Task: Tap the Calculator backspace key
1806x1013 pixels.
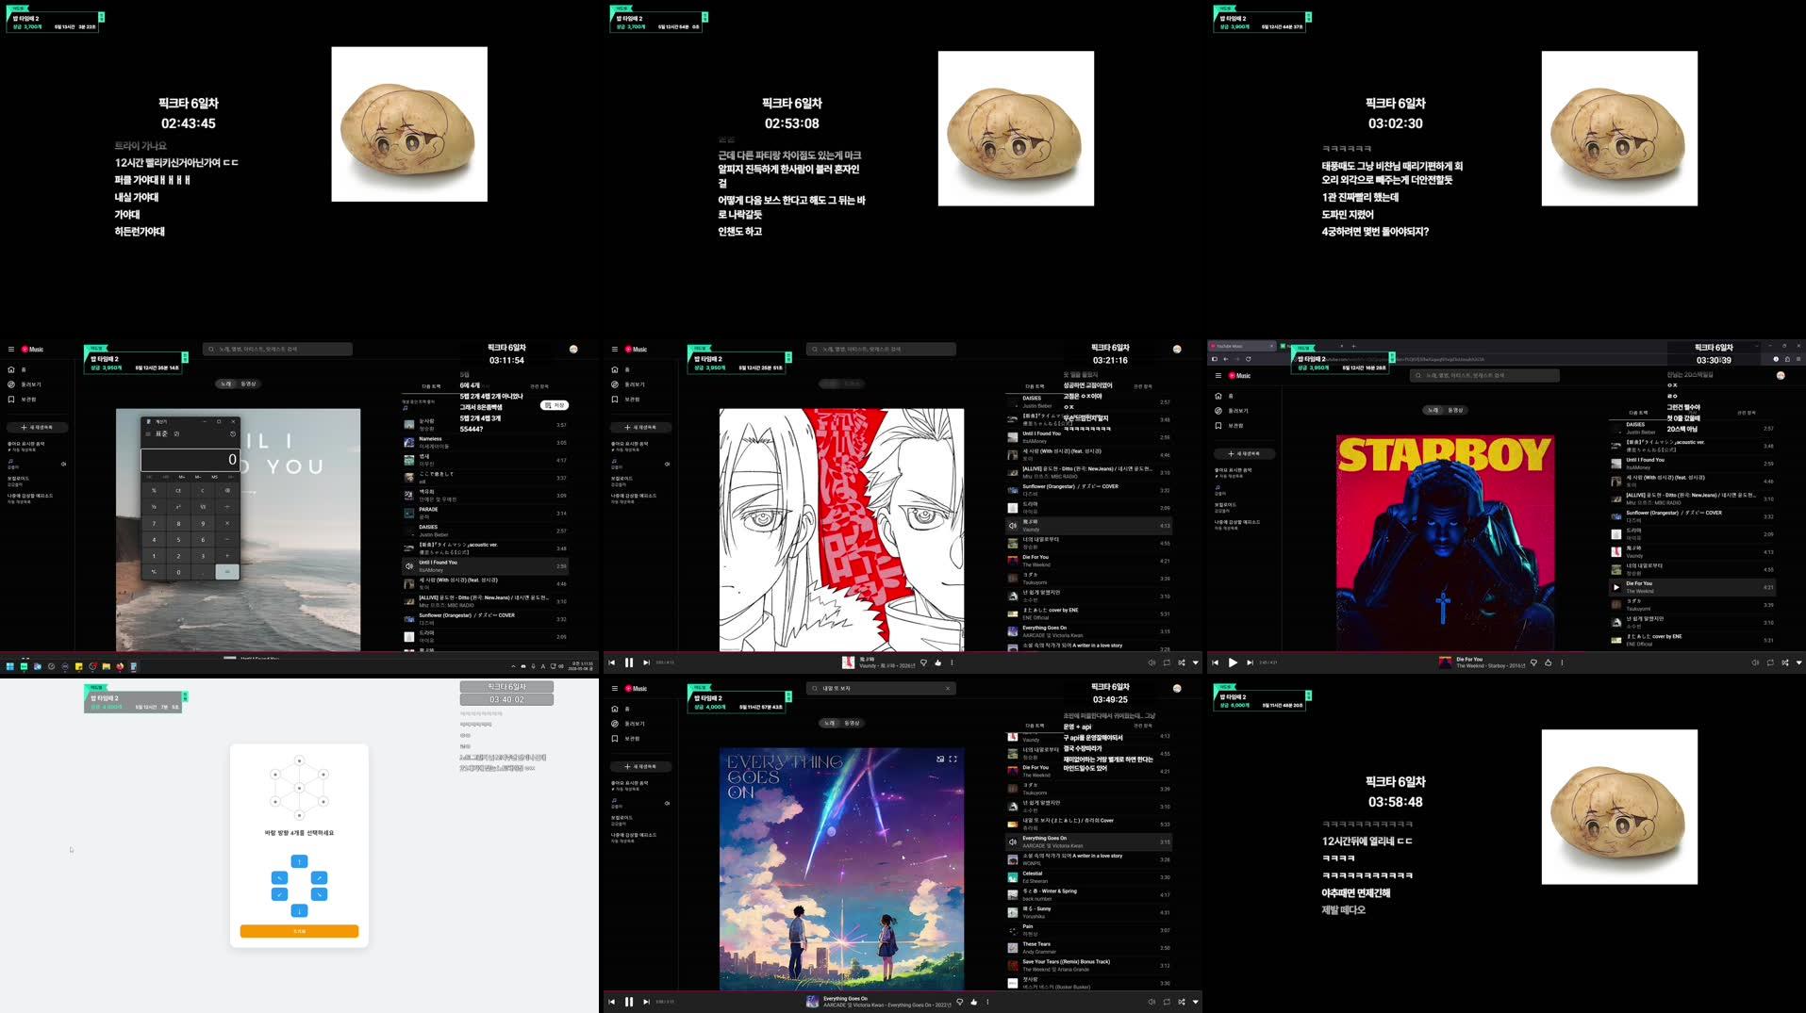Action: coord(226,490)
